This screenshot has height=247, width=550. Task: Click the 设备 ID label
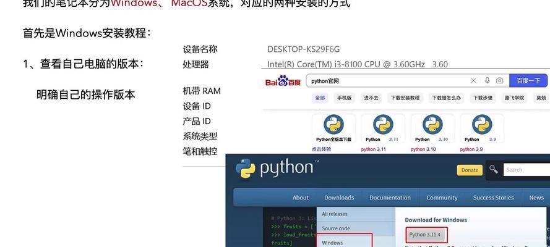coord(197,106)
